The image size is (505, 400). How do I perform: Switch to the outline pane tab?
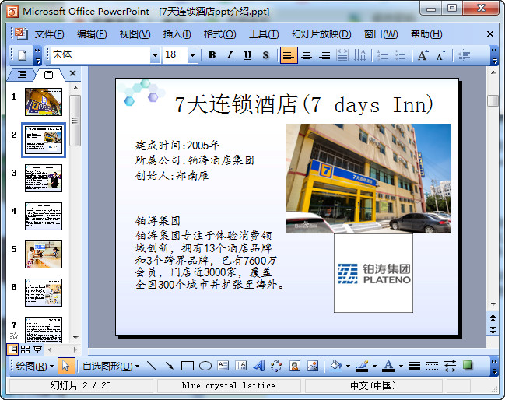pyautogui.click(x=22, y=74)
